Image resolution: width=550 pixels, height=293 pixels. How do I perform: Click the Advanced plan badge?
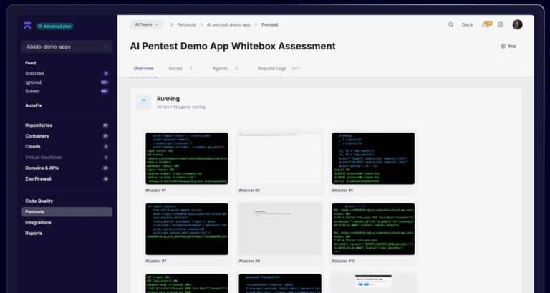tap(54, 27)
